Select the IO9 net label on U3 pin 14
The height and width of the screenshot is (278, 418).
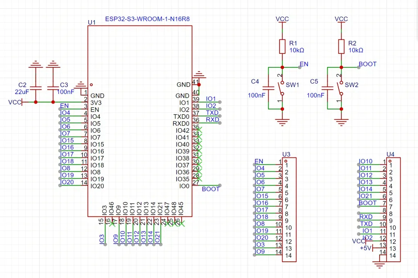pos(260,251)
